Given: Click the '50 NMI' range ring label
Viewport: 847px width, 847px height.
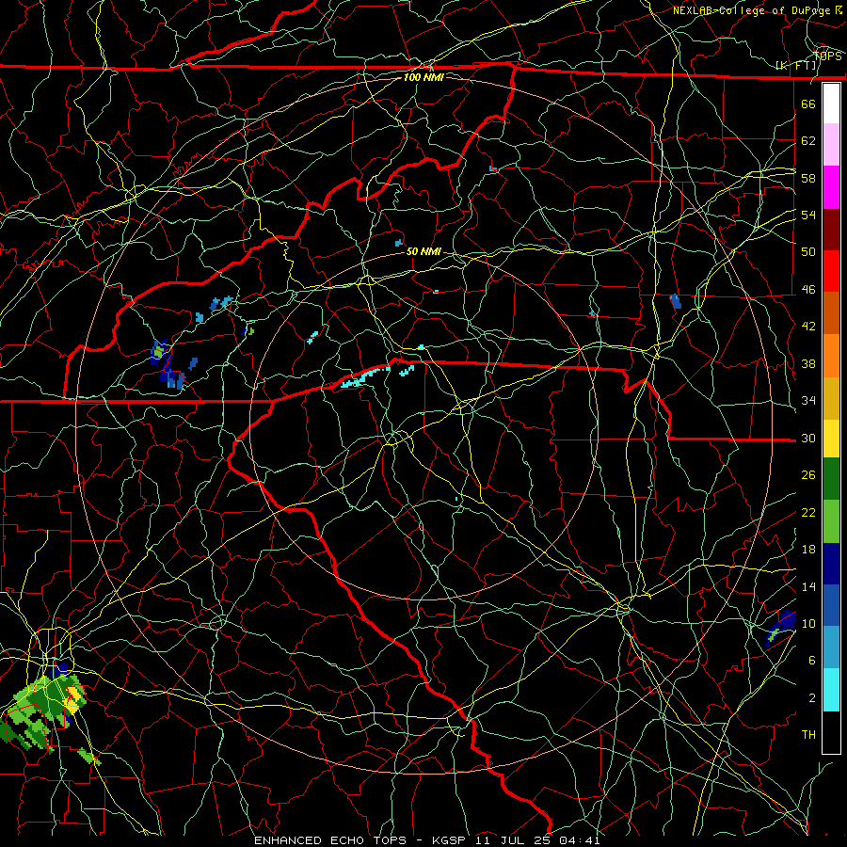Looking at the screenshot, I should click(x=423, y=251).
